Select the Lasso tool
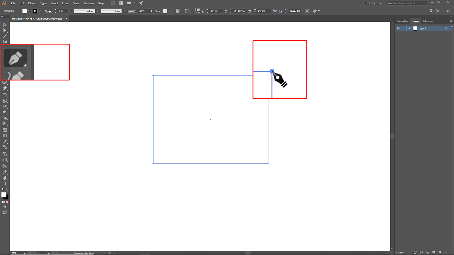The width and height of the screenshot is (454, 255). click(5, 41)
